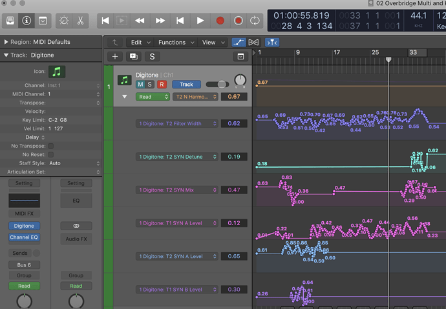Toggle the Show Automation button

coord(239,43)
